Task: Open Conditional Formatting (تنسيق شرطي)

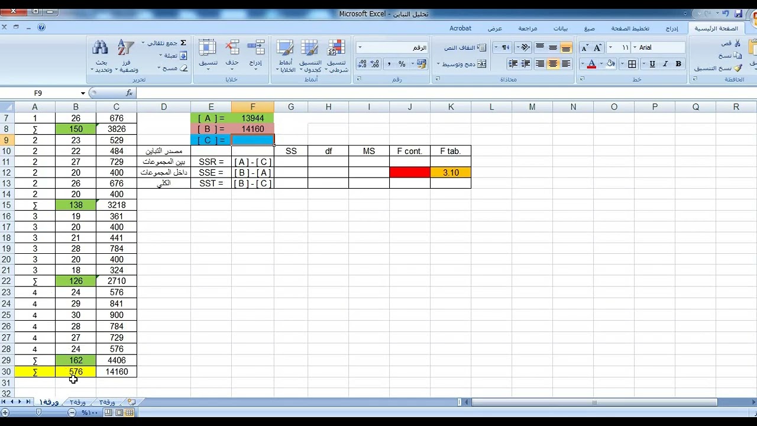Action: (x=337, y=56)
